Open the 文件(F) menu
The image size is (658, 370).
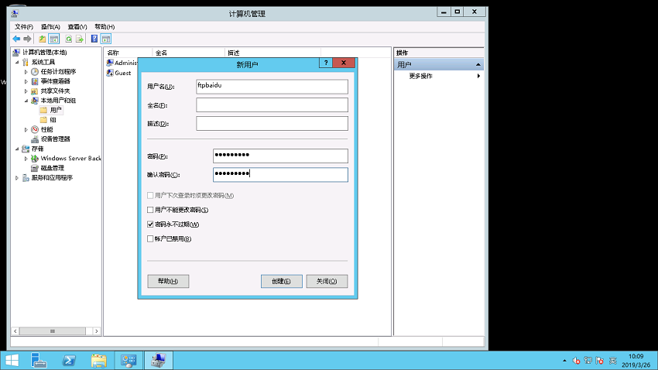click(x=24, y=27)
